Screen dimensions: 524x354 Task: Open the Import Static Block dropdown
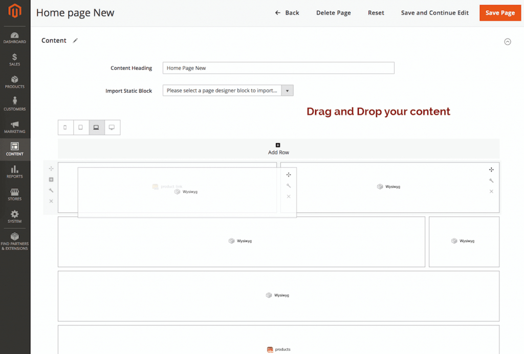228,91
